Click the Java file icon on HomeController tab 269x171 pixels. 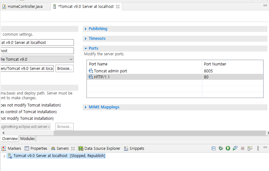coord(4,7)
